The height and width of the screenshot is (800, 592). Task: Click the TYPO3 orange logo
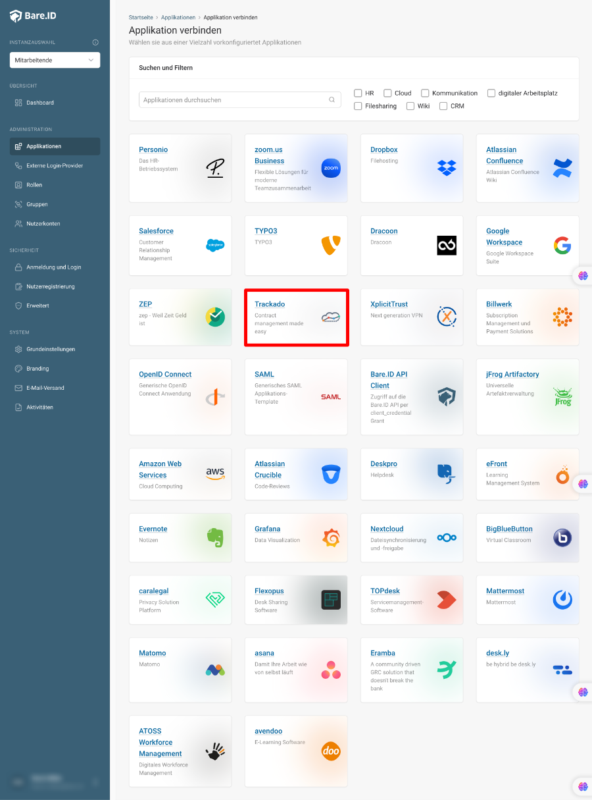click(x=331, y=246)
